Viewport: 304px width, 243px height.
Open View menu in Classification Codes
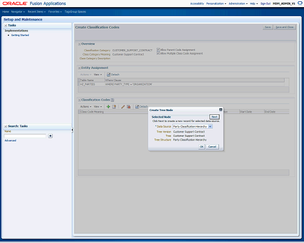(x=98, y=107)
